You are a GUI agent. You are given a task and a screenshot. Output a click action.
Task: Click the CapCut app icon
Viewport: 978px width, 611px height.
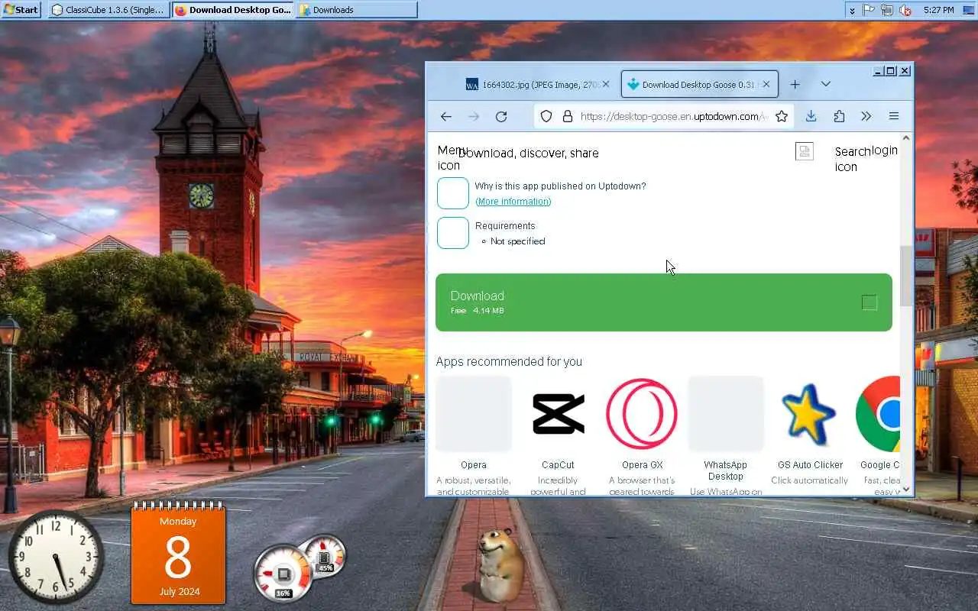(559, 413)
